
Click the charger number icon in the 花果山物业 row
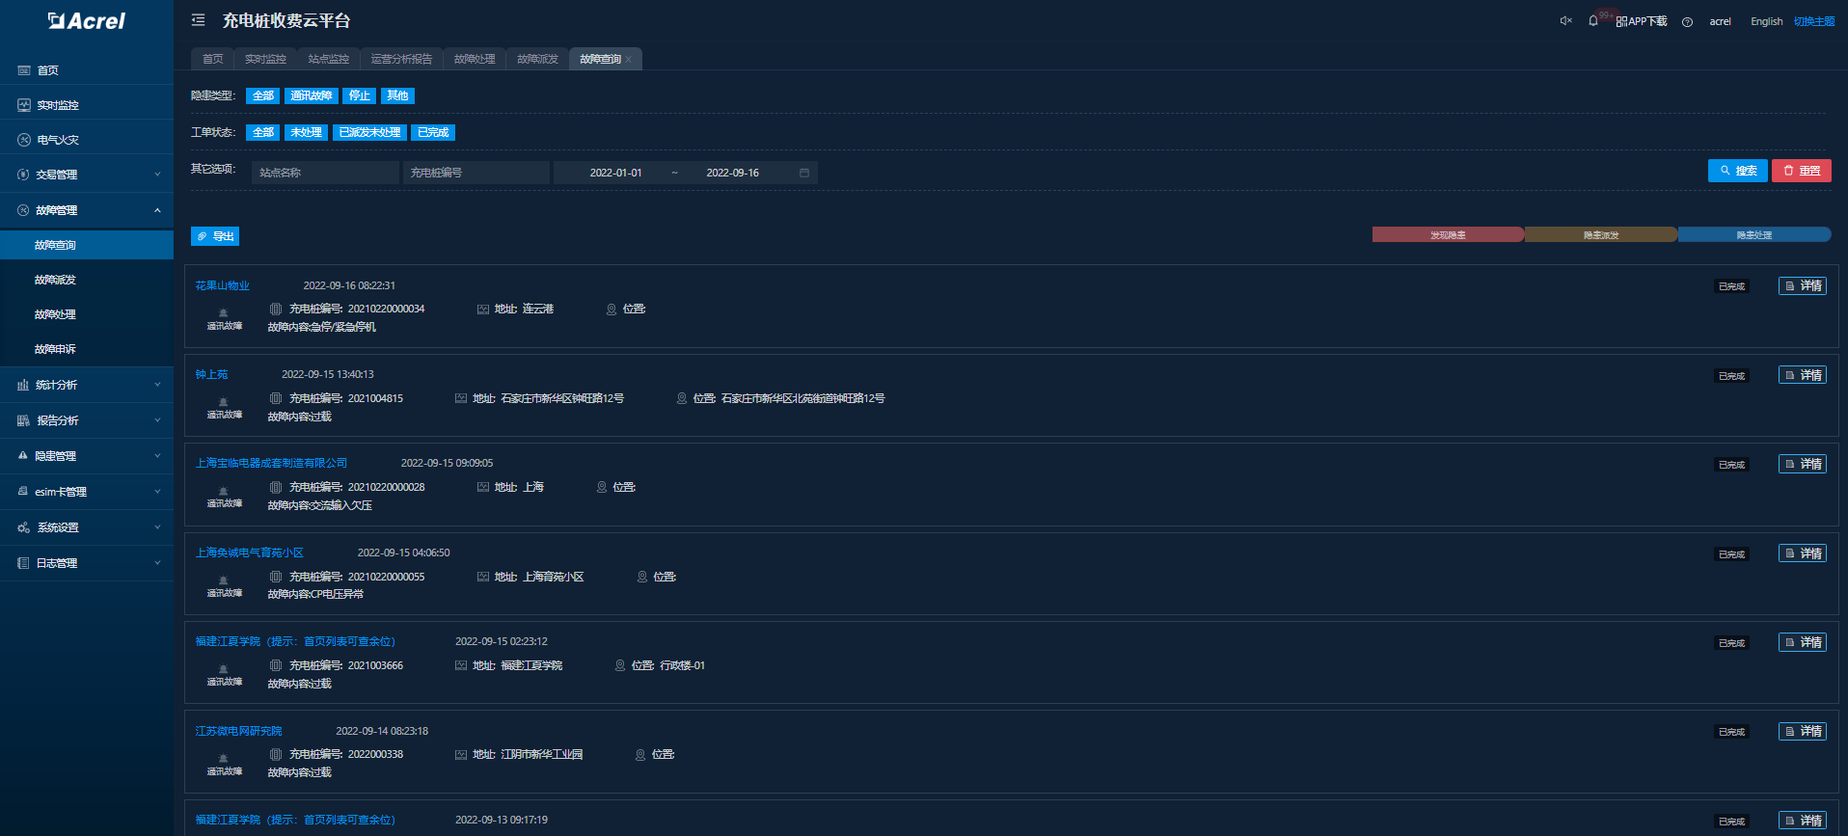(276, 310)
